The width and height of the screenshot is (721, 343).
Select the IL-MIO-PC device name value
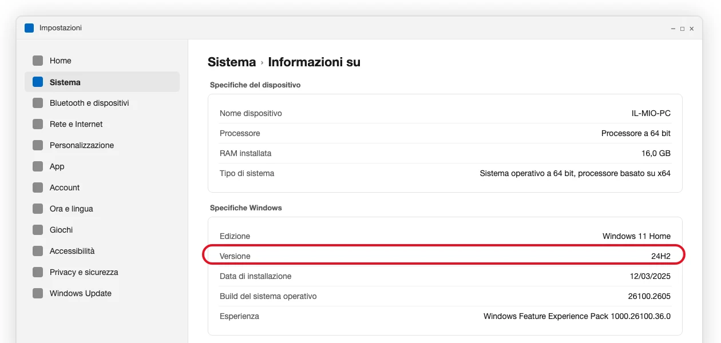[x=651, y=113]
